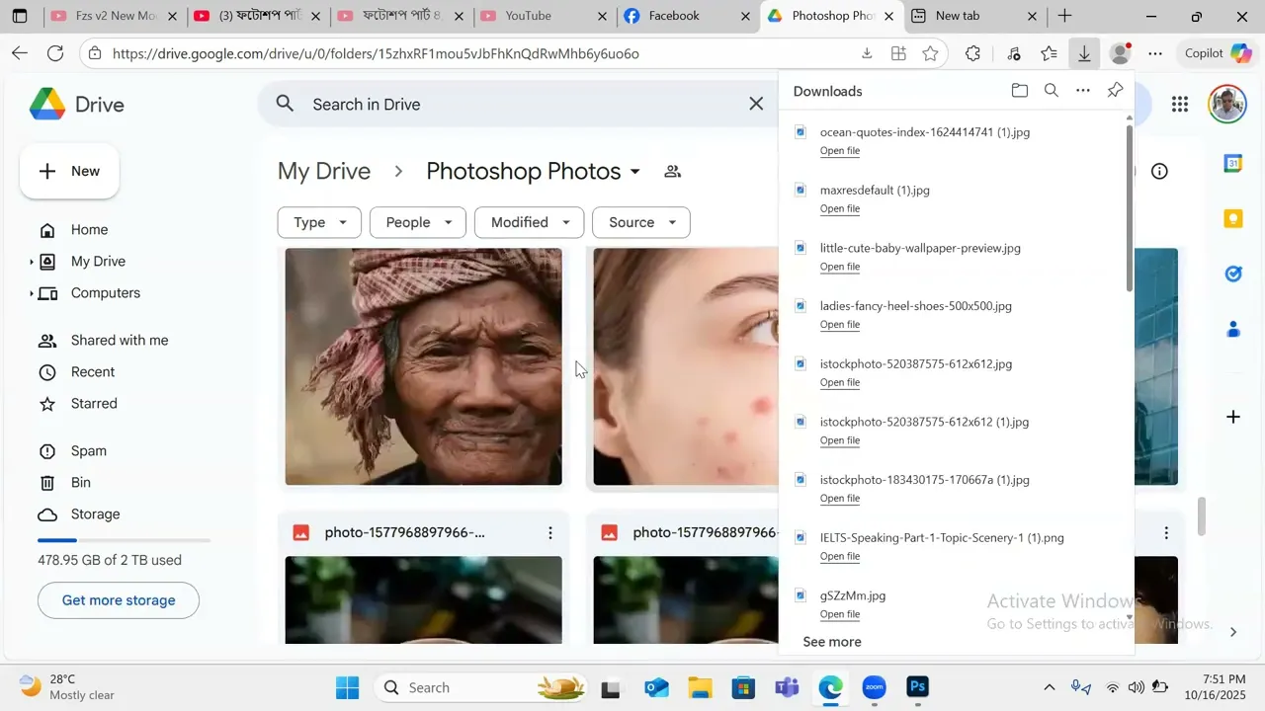The width and height of the screenshot is (1265, 711).
Task: Open the Source filter dropdown
Action: coord(641,222)
